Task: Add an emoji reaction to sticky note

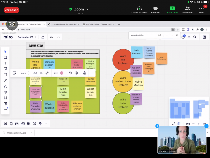Action: (x=76, y=73)
